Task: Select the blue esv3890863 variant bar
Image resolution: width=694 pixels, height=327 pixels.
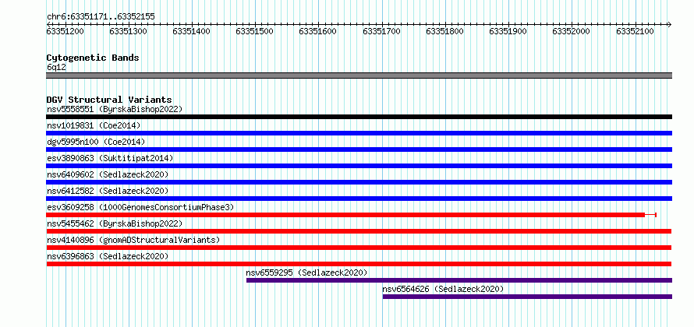Action: (359, 166)
